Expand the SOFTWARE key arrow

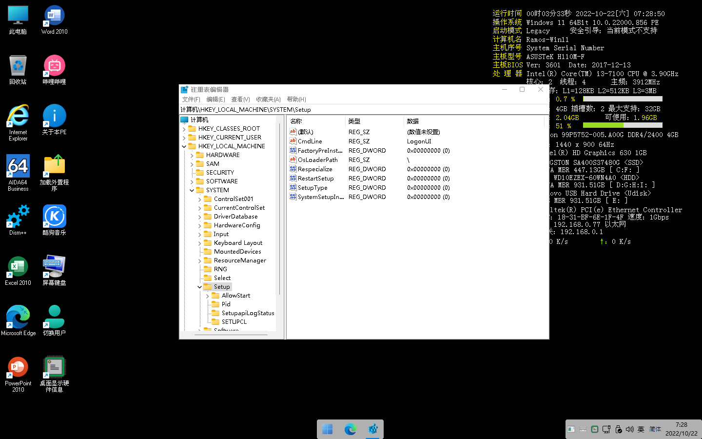click(192, 181)
